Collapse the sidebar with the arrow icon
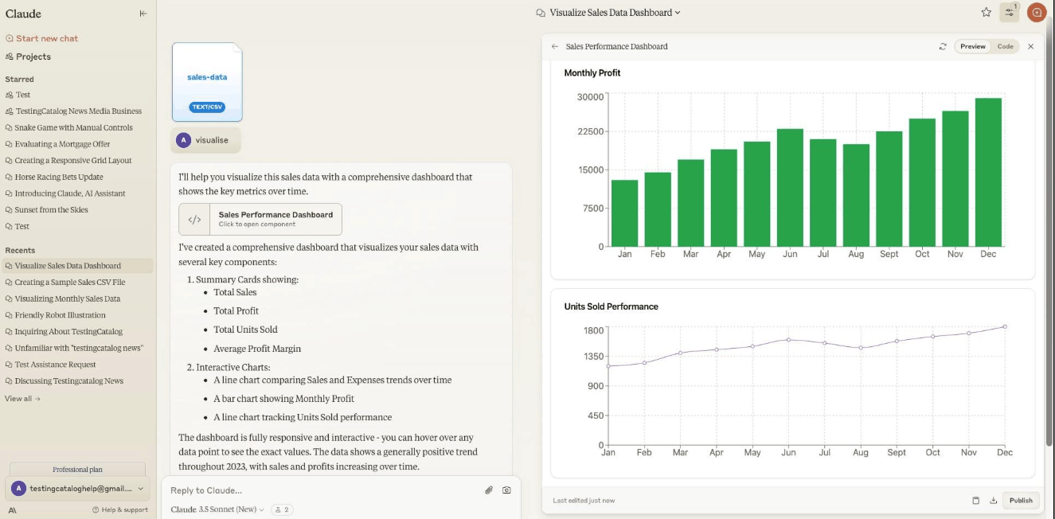The width and height of the screenshot is (1055, 519). click(143, 14)
